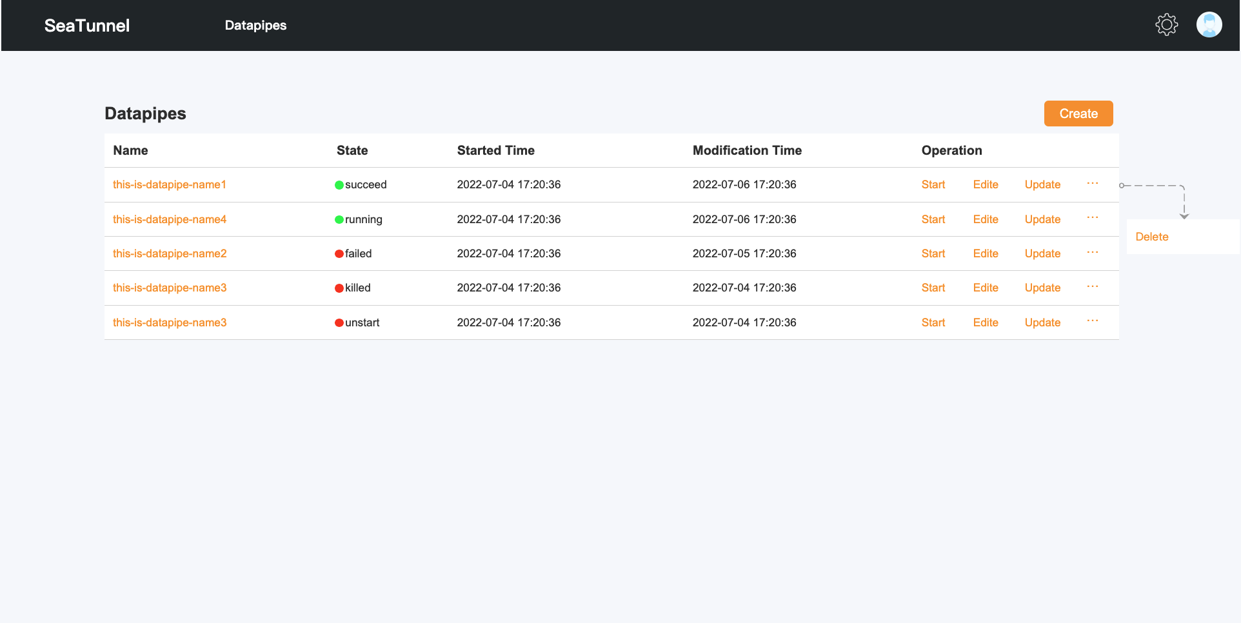Click the green status dot next to succeed

pyautogui.click(x=339, y=184)
